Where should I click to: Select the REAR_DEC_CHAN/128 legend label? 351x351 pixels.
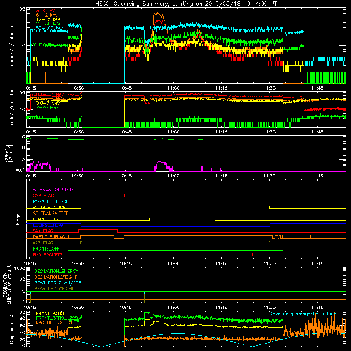coord(58,283)
